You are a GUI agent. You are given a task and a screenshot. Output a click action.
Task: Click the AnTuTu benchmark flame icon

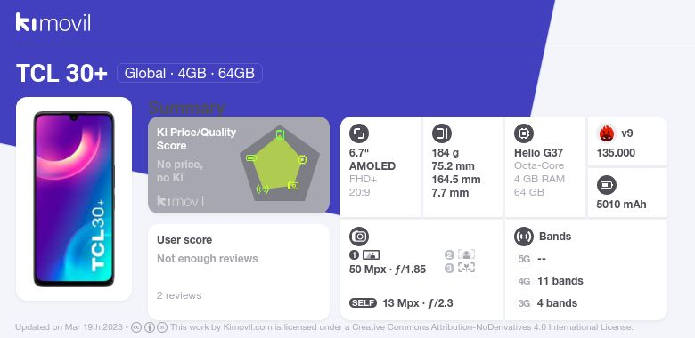click(x=606, y=133)
